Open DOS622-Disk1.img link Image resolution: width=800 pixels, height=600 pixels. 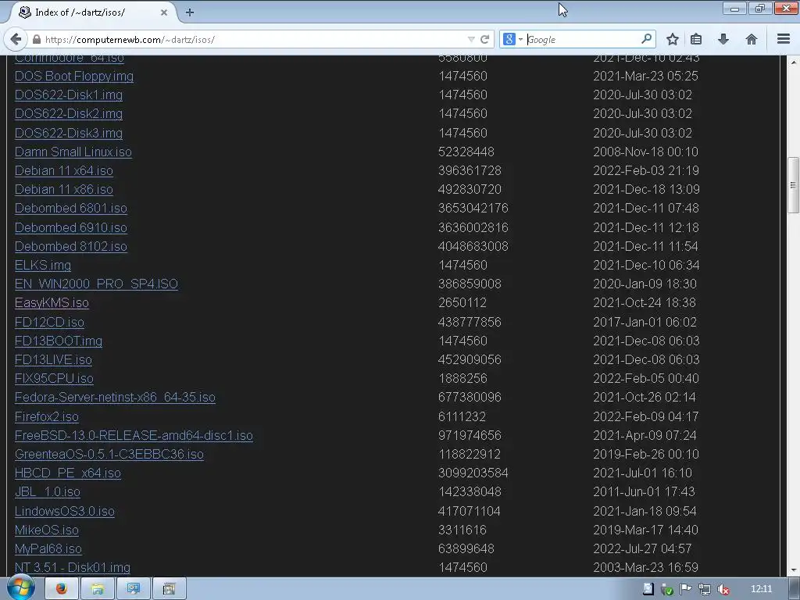tap(69, 95)
